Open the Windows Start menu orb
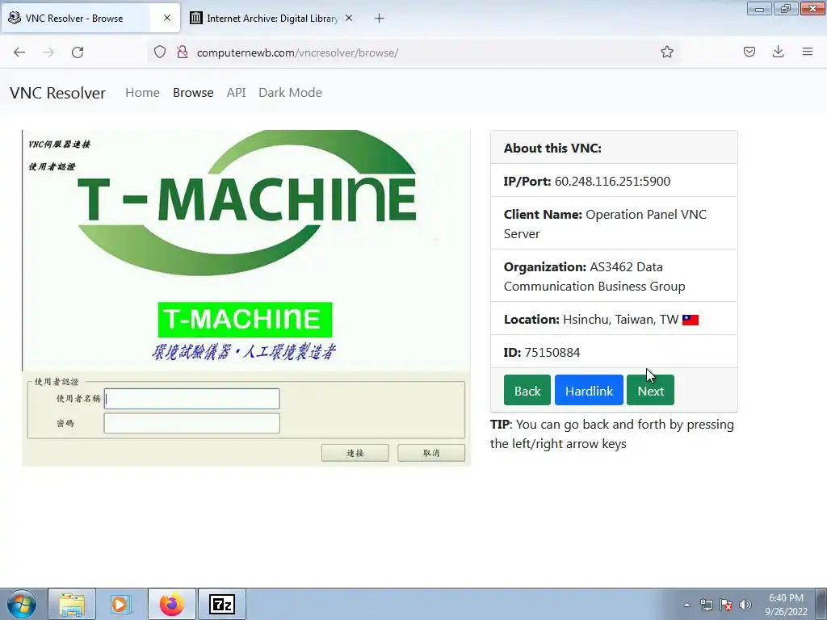827x620 pixels. (22, 604)
